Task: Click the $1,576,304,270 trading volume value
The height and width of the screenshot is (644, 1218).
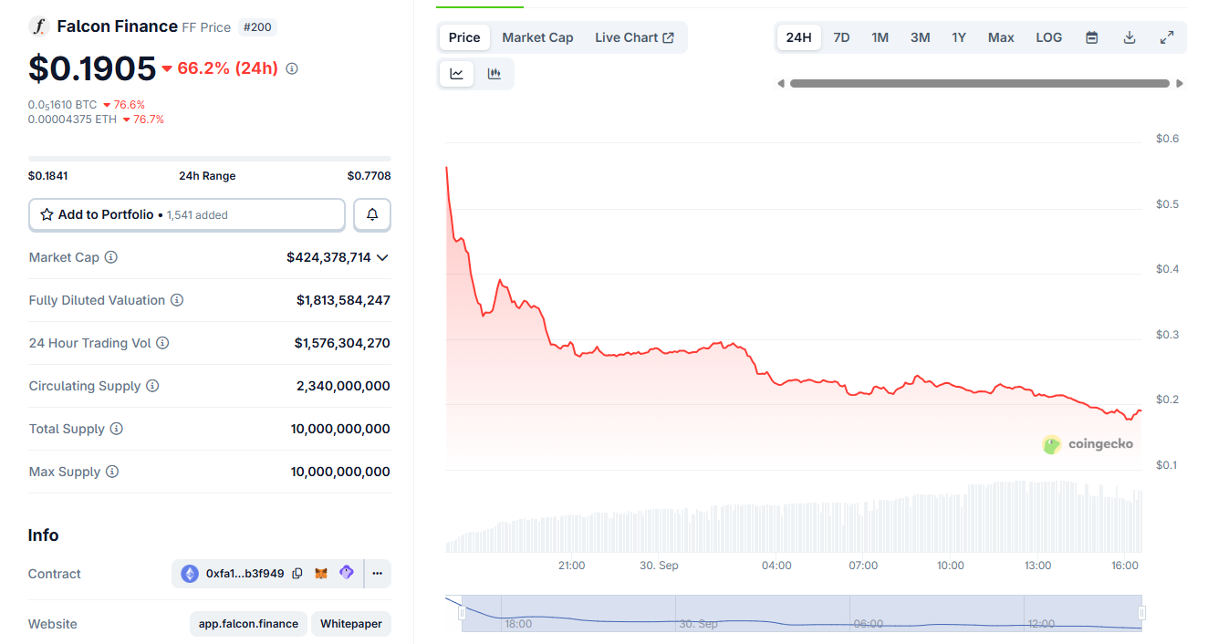Action: click(342, 343)
